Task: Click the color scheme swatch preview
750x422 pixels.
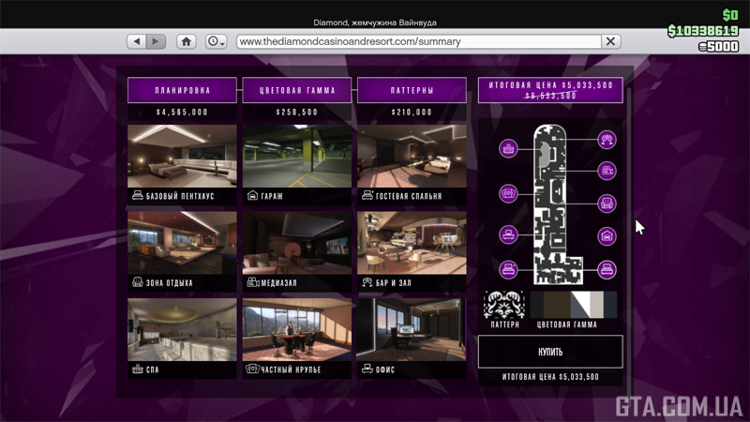Action: pyautogui.click(x=574, y=305)
